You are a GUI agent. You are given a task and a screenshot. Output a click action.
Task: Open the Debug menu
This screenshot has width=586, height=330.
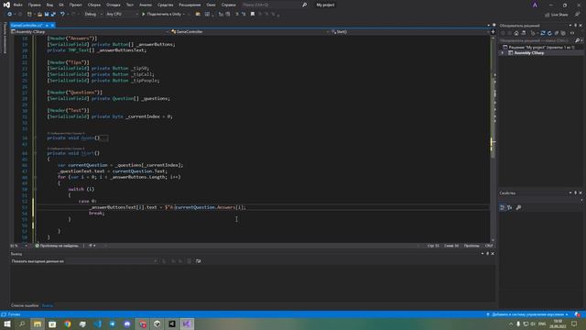click(x=113, y=5)
